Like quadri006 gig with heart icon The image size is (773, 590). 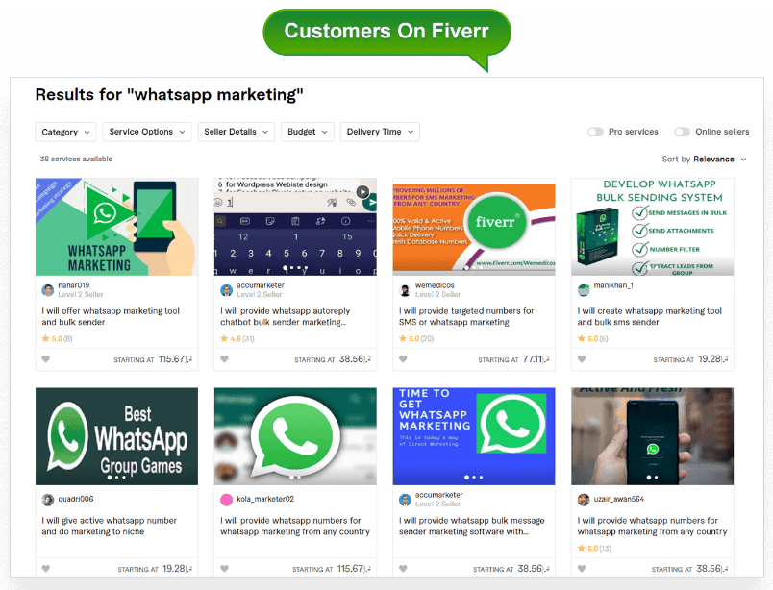(46, 568)
